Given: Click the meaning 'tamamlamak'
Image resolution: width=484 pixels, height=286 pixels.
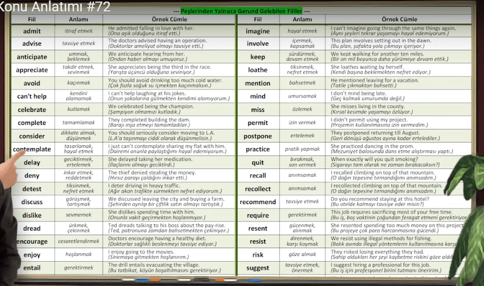Looking at the screenshot, I should point(78,122).
